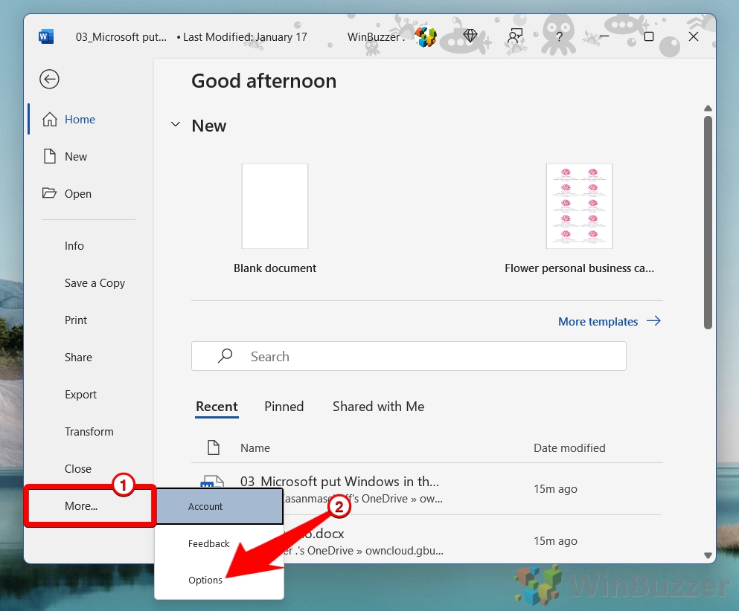Click the Word application logo in title bar

tap(46, 36)
